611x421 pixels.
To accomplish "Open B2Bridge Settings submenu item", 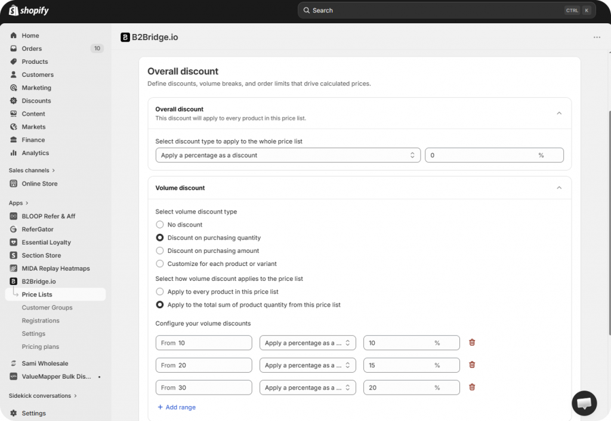I will click(x=33, y=334).
